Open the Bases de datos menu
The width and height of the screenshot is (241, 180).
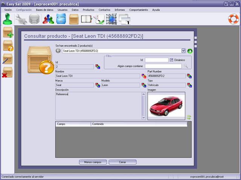[x=44, y=10]
